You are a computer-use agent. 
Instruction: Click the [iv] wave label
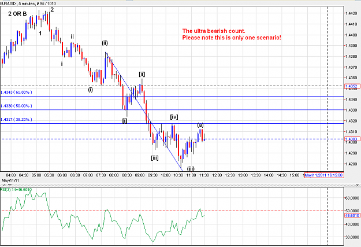pos(174,117)
